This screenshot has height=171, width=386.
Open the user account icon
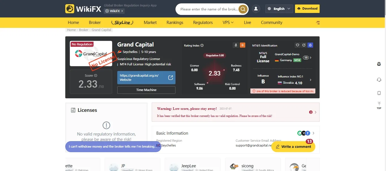click(256, 9)
